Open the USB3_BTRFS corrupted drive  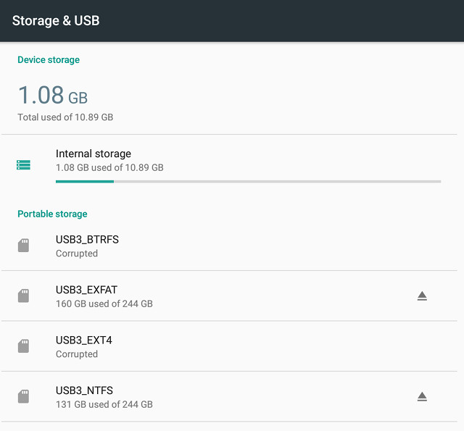pos(229,246)
